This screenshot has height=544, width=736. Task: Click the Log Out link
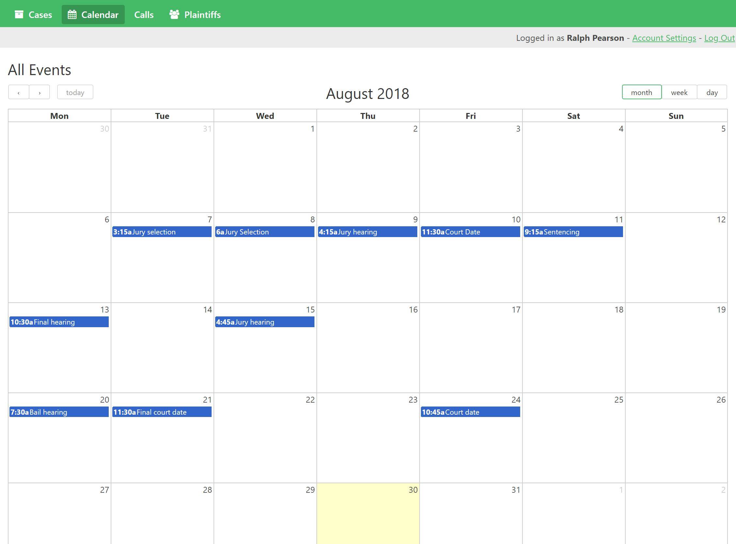click(x=719, y=37)
